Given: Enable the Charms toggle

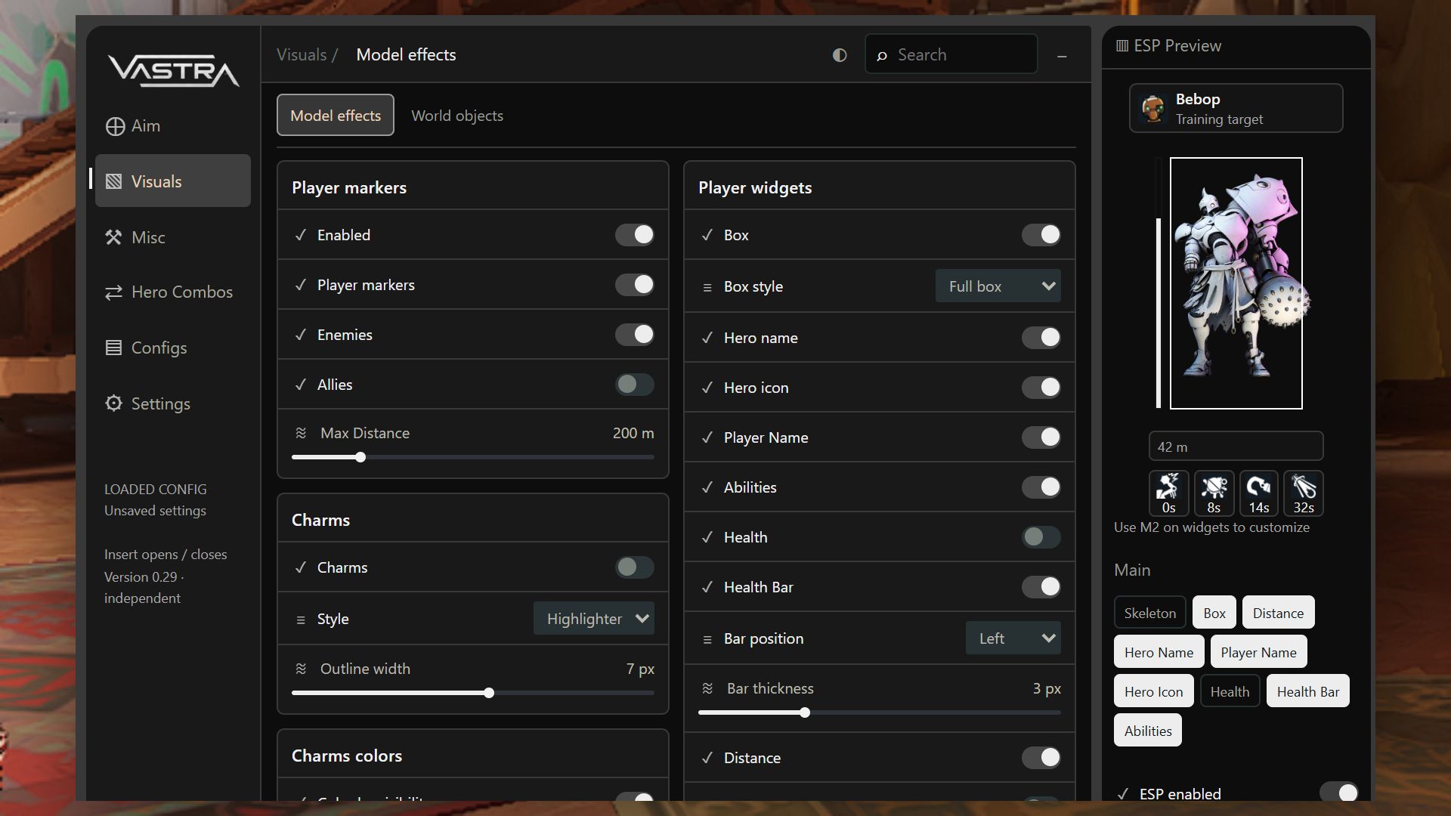Looking at the screenshot, I should pos(634,567).
